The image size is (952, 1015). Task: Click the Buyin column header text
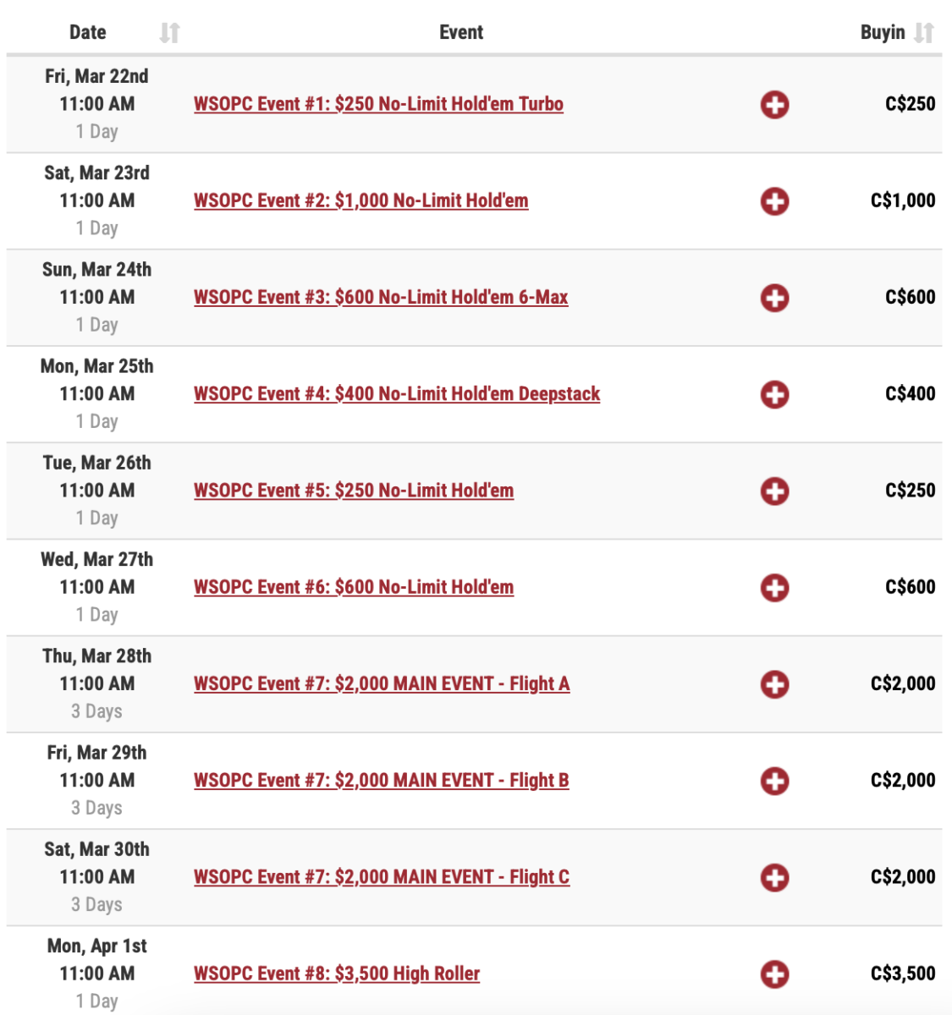(x=882, y=33)
